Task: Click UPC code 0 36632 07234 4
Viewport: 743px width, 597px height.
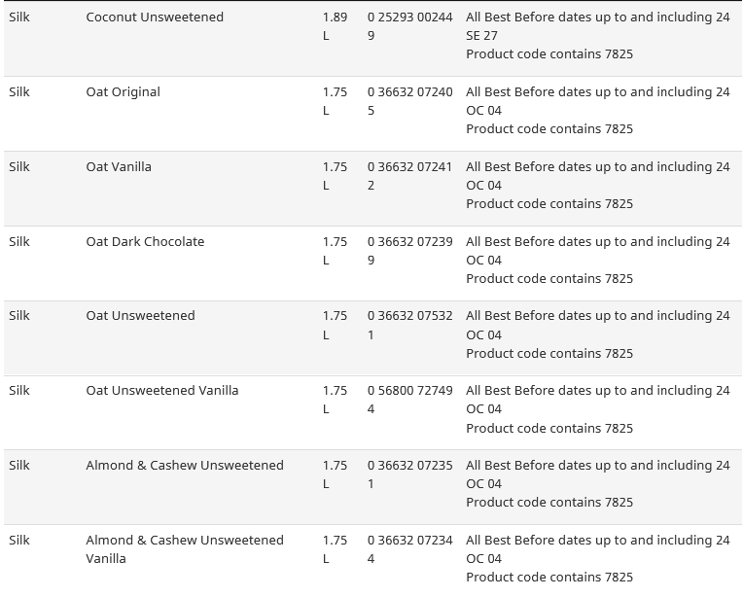Action: point(409,549)
